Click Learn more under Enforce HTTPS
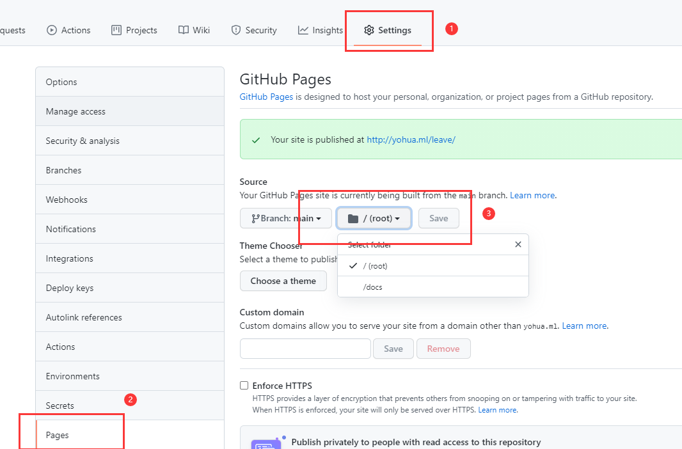 pyautogui.click(x=497, y=410)
